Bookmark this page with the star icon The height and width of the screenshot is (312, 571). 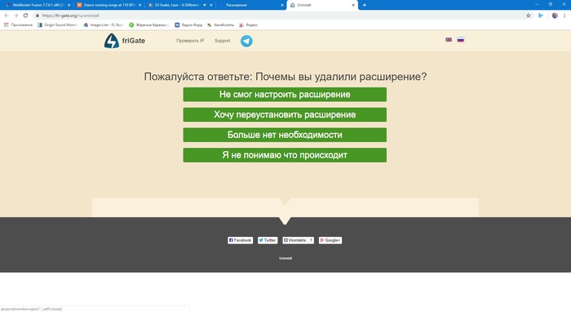click(x=529, y=16)
